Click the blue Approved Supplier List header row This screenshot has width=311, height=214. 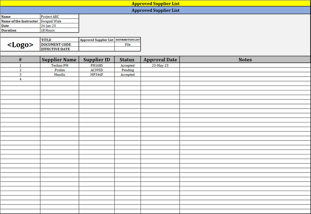[155, 10]
